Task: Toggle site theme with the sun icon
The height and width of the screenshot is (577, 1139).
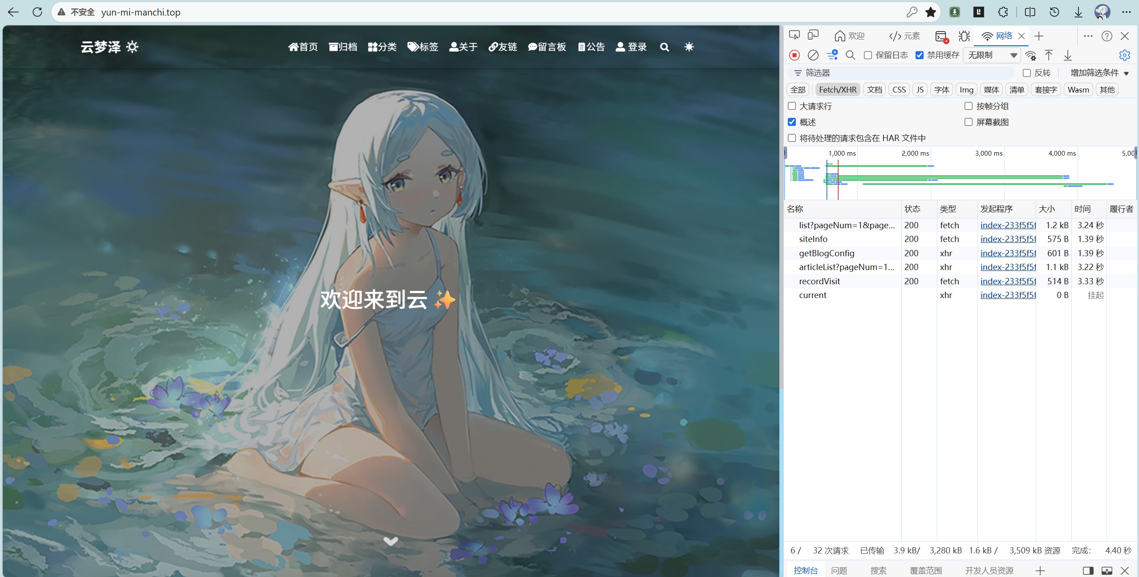Action: click(689, 47)
